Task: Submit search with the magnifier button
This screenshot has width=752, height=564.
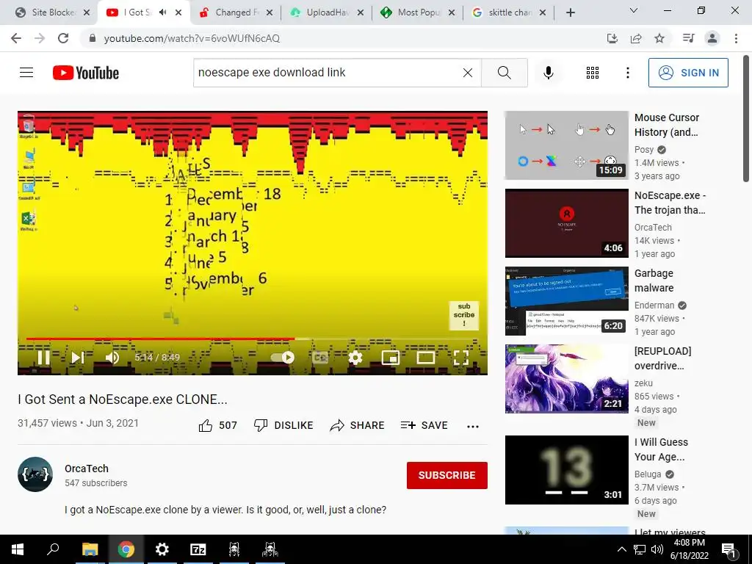Action: [x=504, y=73]
